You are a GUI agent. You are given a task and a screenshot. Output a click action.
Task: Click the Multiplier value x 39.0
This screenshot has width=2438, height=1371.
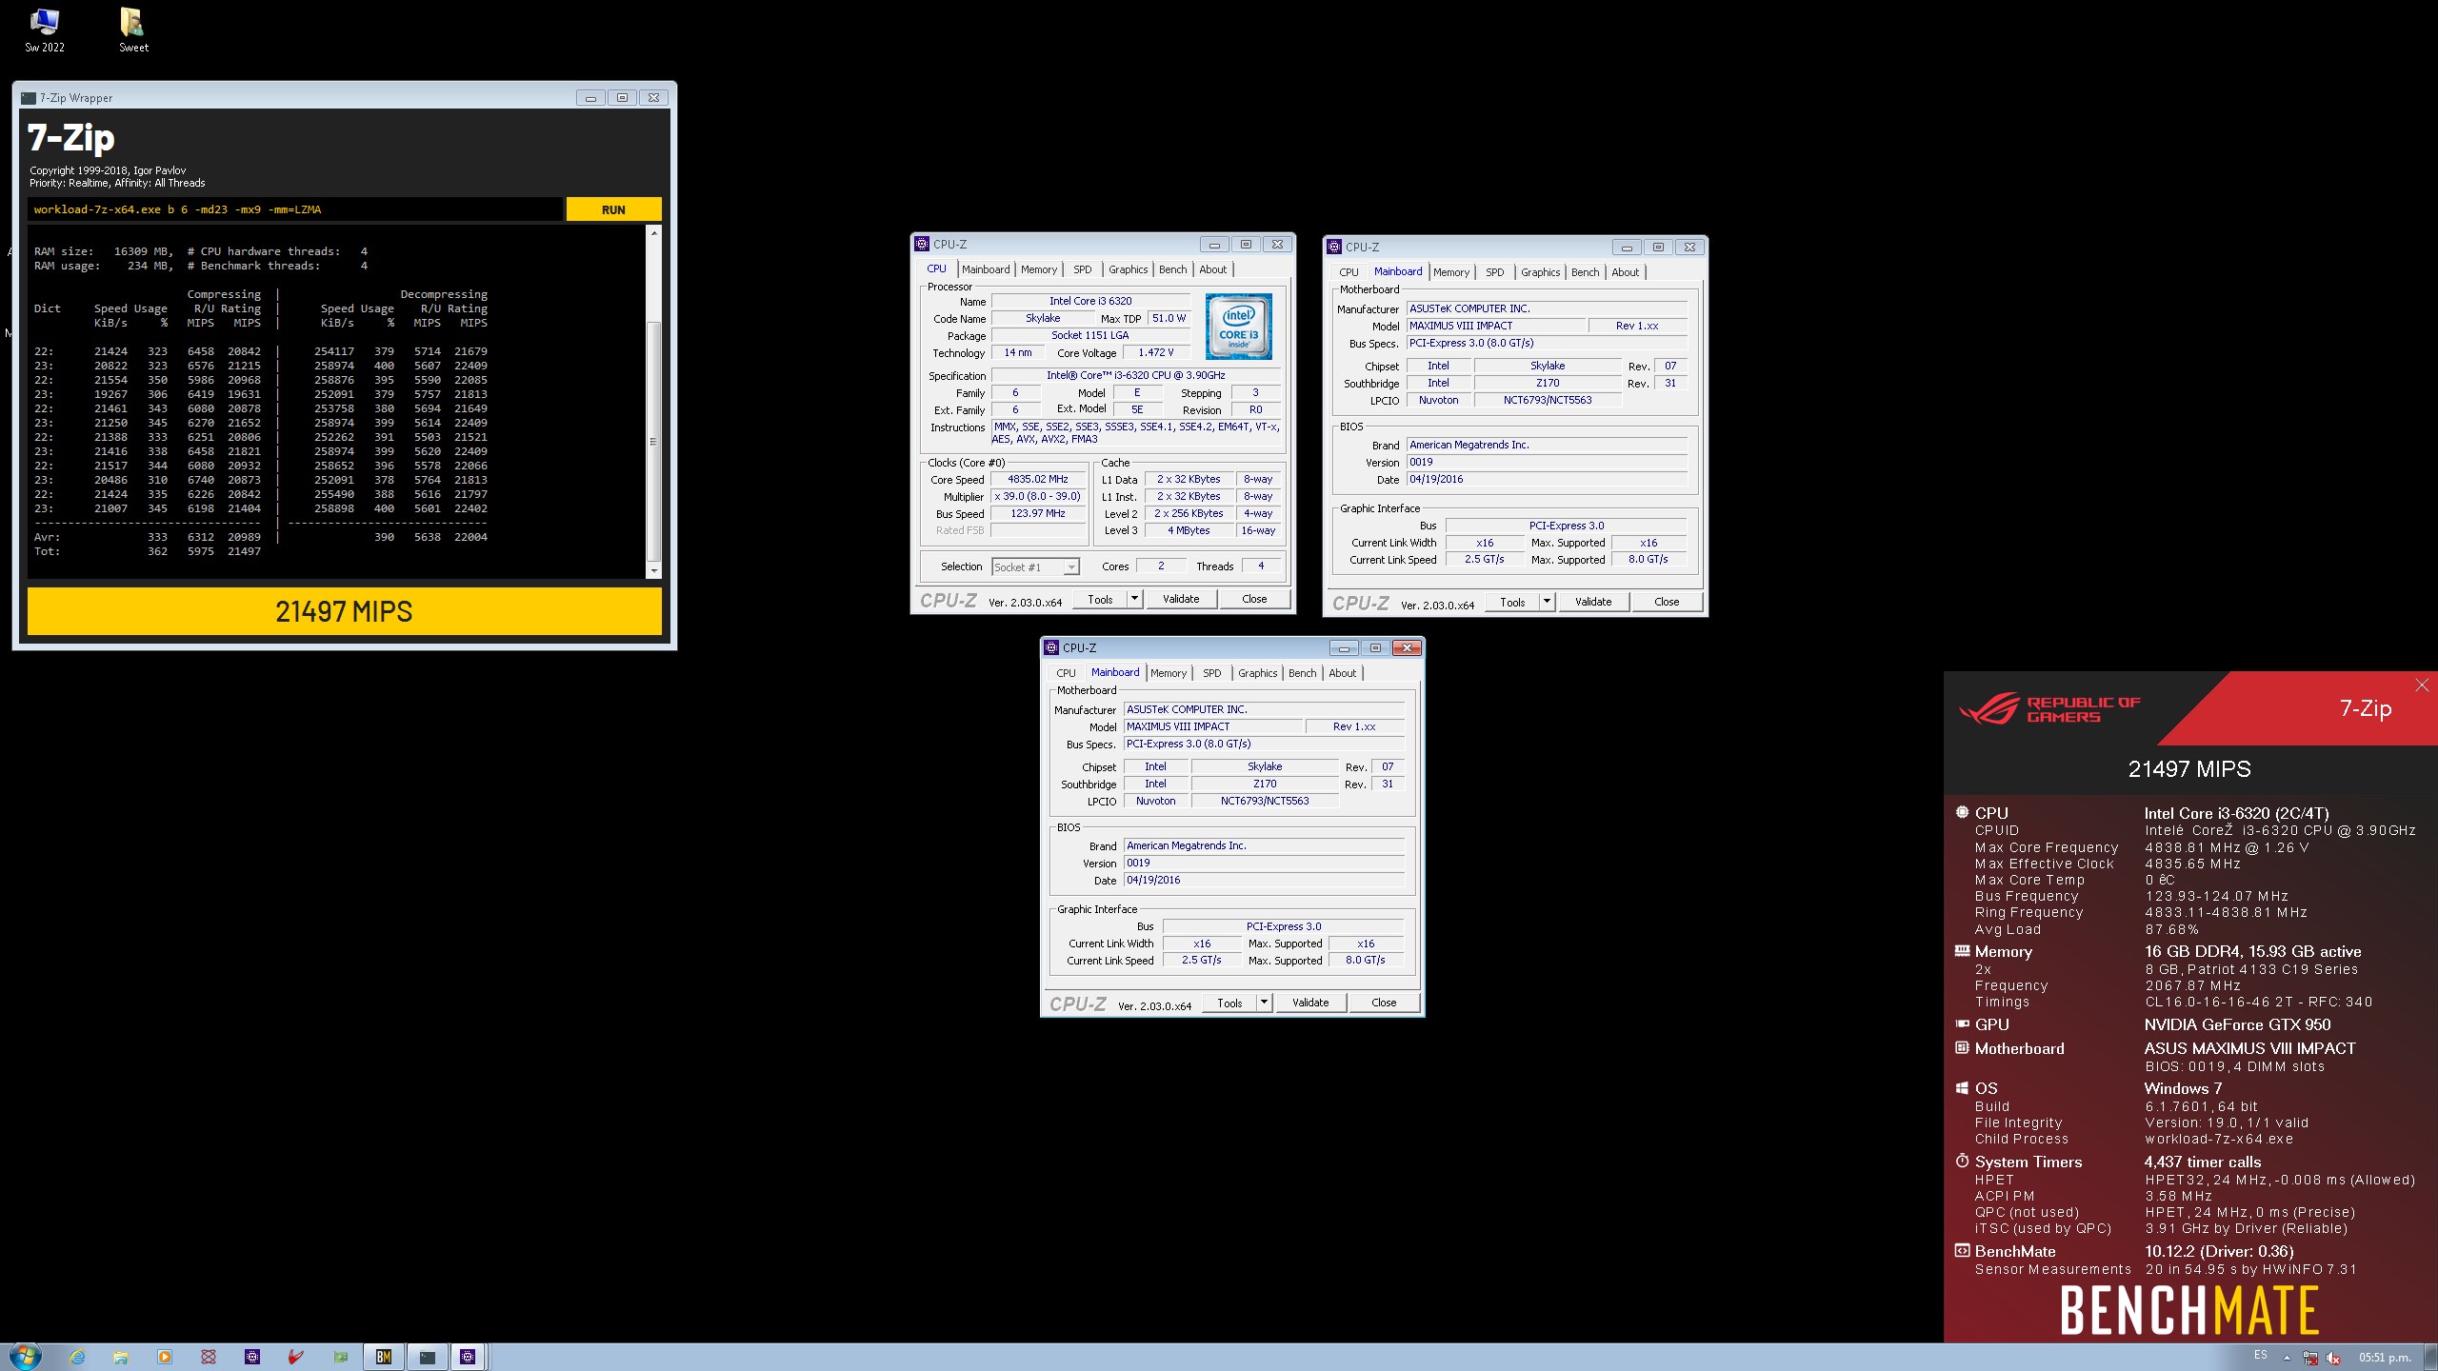tap(1038, 497)
